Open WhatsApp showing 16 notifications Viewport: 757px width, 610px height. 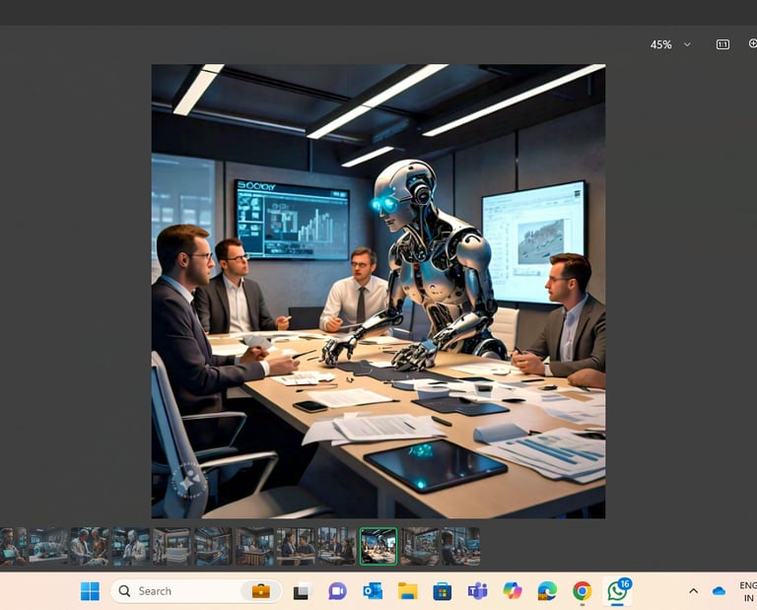point(618,590)
